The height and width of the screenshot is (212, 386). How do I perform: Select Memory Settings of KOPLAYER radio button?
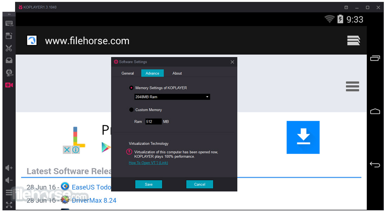131,88
